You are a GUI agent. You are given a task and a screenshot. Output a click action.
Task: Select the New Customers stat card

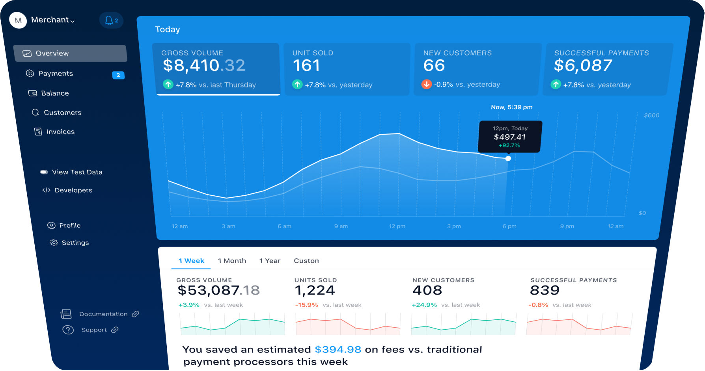(476, 69)
